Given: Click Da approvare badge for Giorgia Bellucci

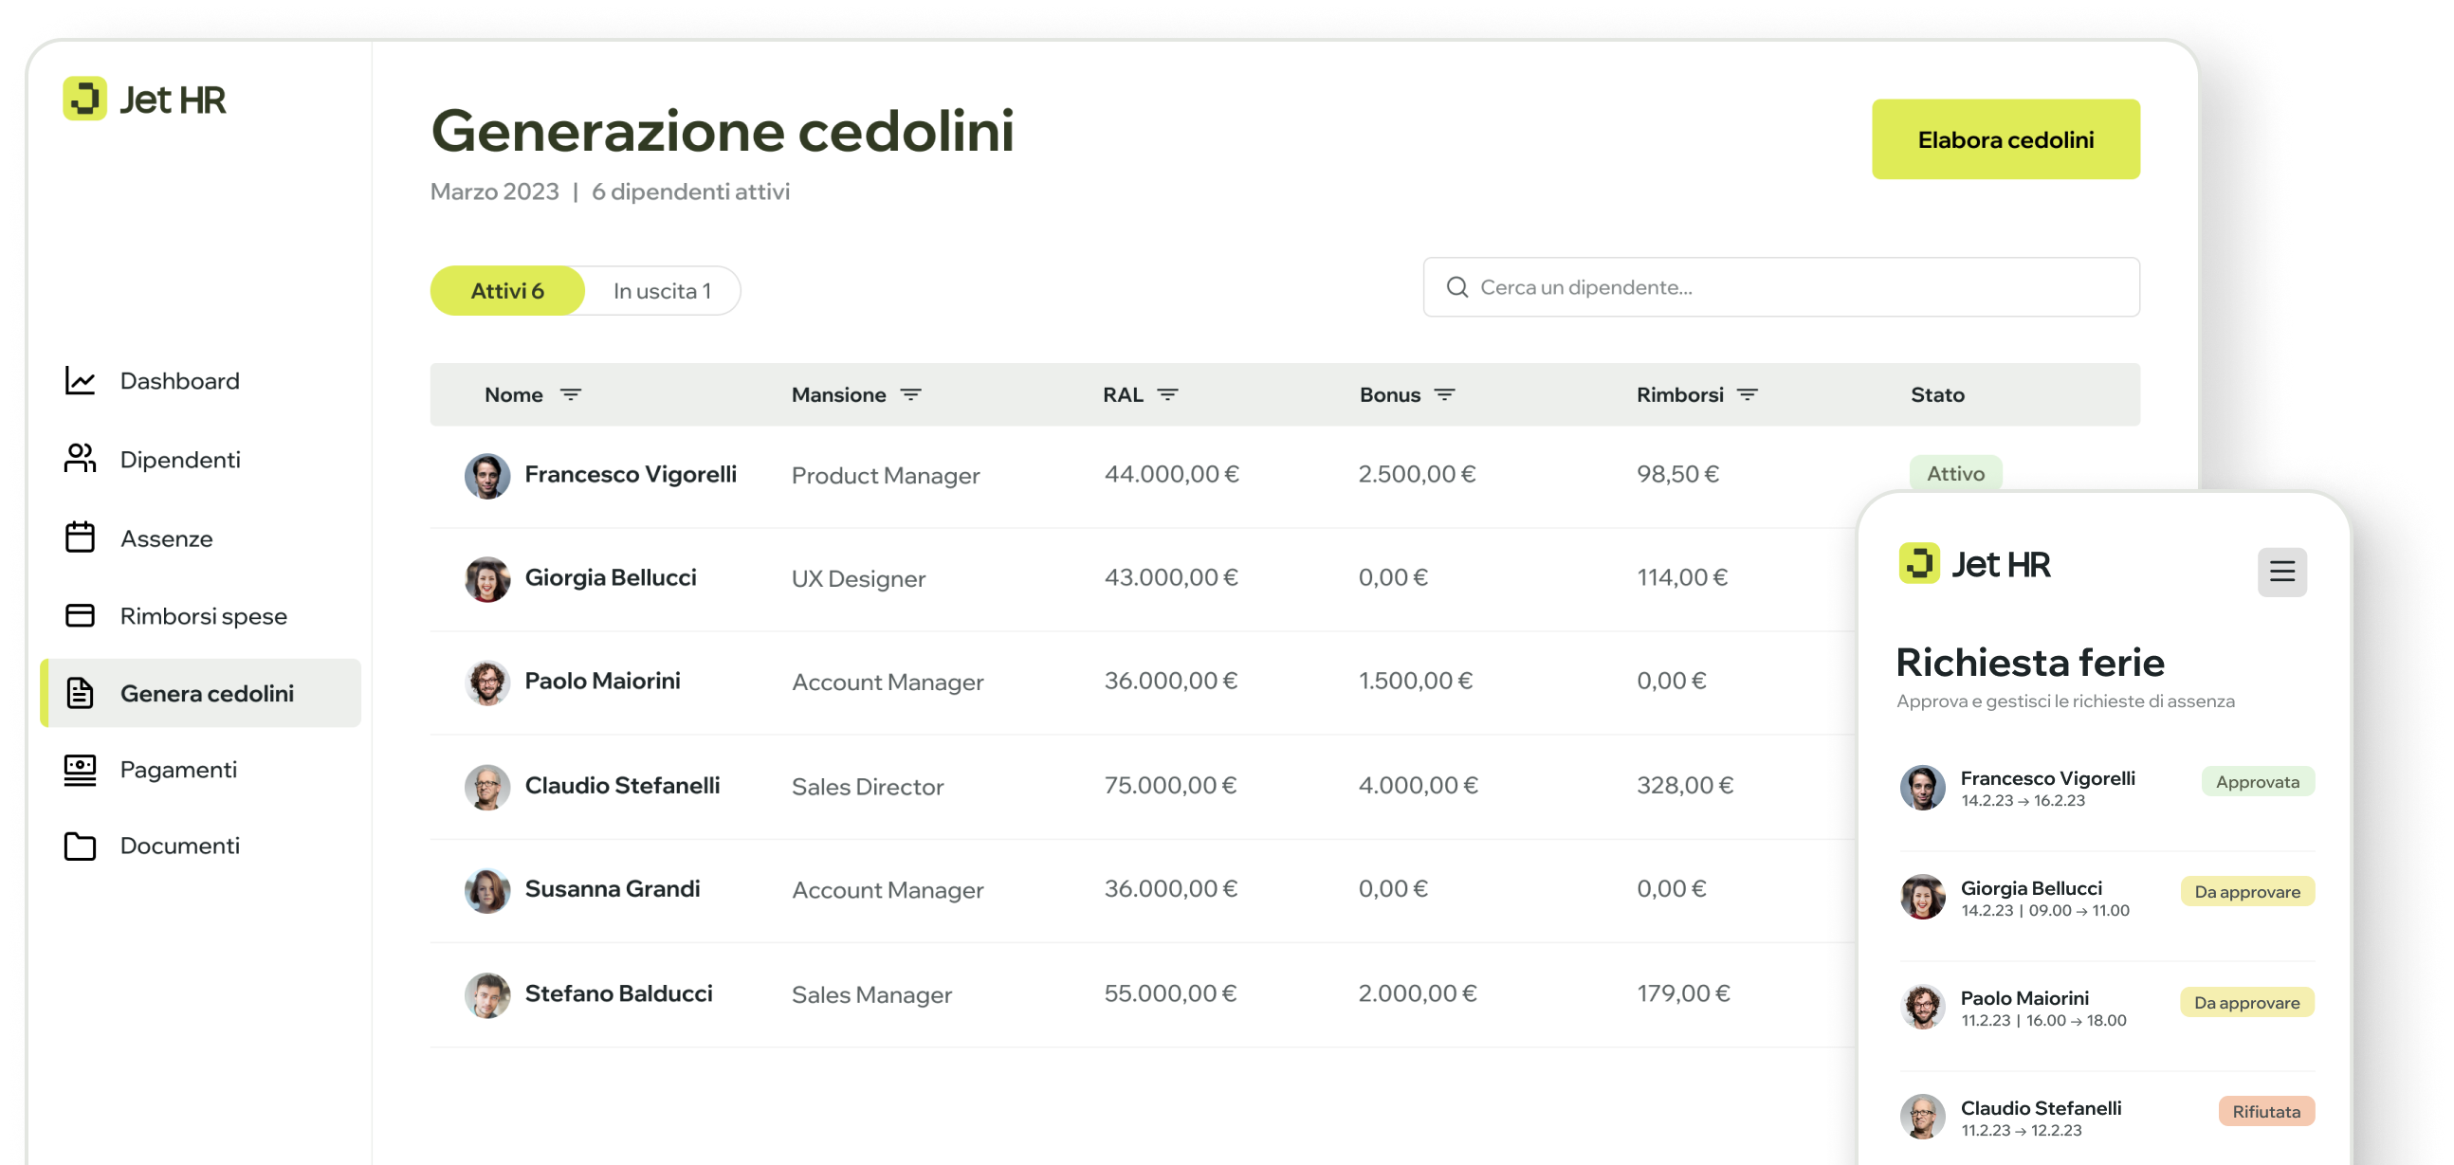Looking at the screenshot, I should 2246,892.
